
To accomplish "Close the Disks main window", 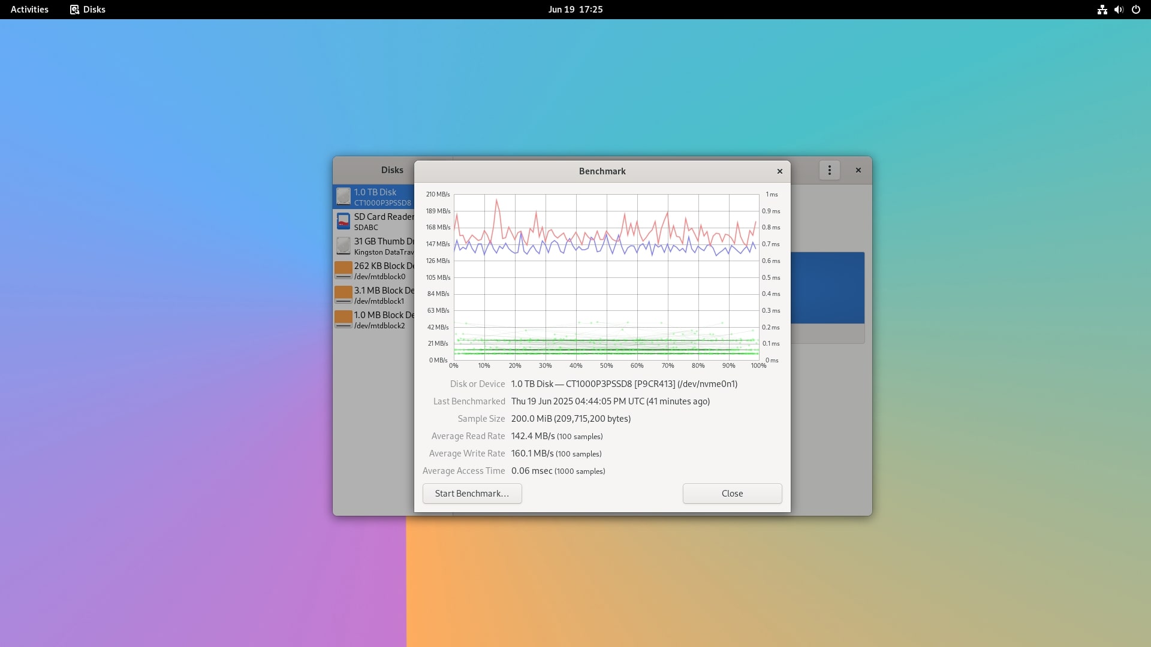I will (x=858, y=170).
